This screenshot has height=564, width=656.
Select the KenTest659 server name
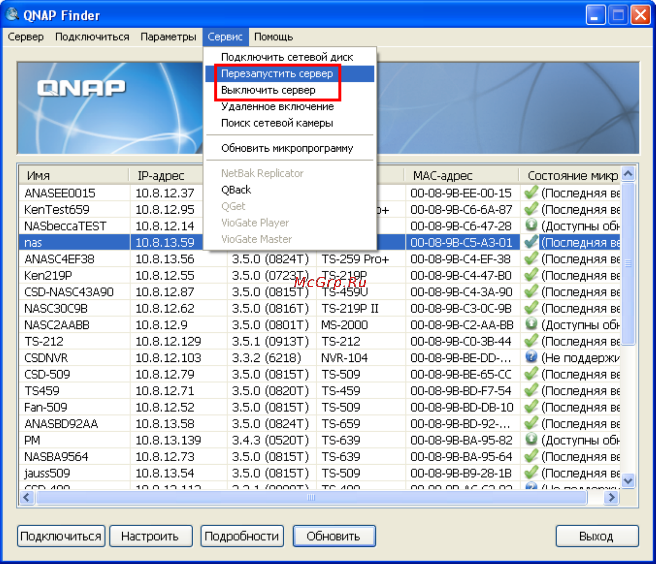click(57, 210)
